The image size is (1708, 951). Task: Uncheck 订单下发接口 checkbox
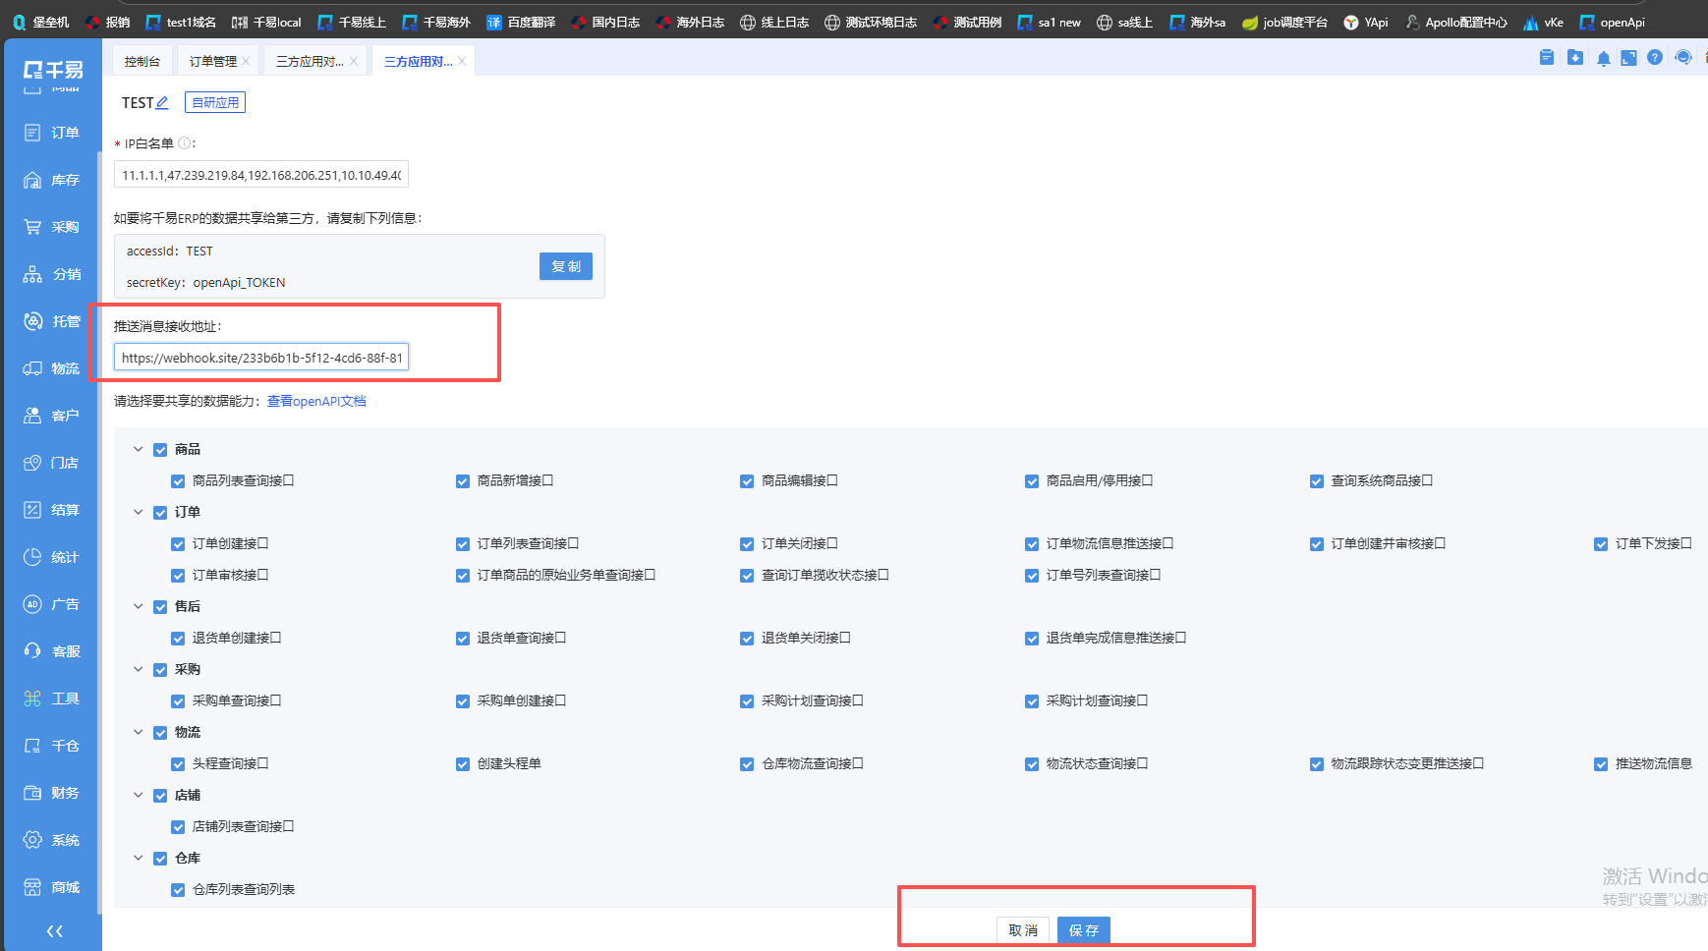click(x=1601, y=544)
